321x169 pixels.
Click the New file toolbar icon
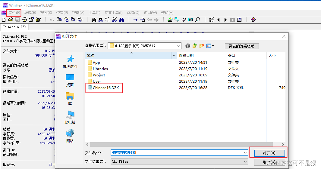(x=4, y=20)
